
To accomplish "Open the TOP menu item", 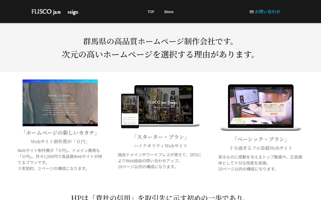I will point(151,12).
